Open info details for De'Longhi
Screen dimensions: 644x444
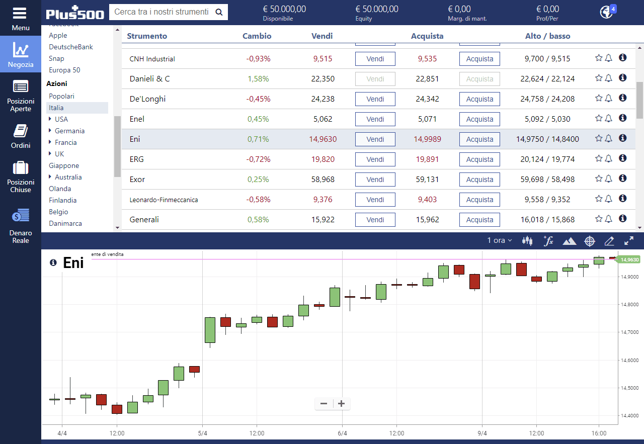click(x=622, y=98)
